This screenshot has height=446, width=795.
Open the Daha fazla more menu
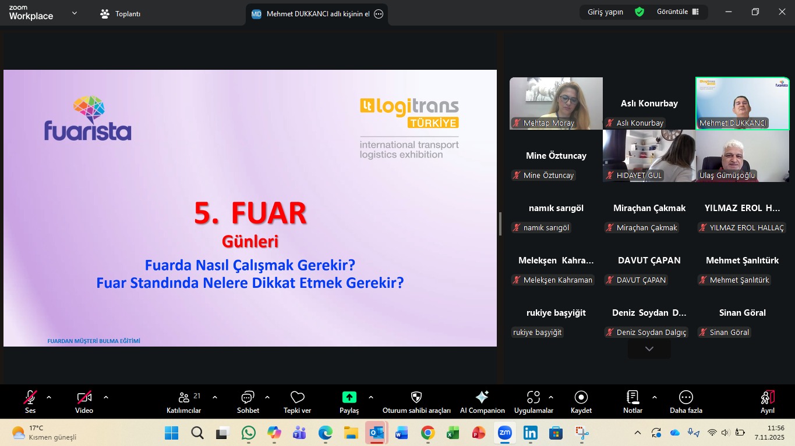pyautogui.click(x=686, y=397)
